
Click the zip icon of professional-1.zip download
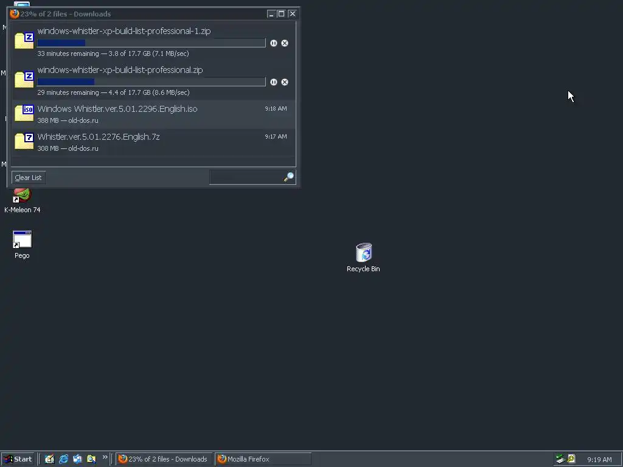[x=24, y=41]
